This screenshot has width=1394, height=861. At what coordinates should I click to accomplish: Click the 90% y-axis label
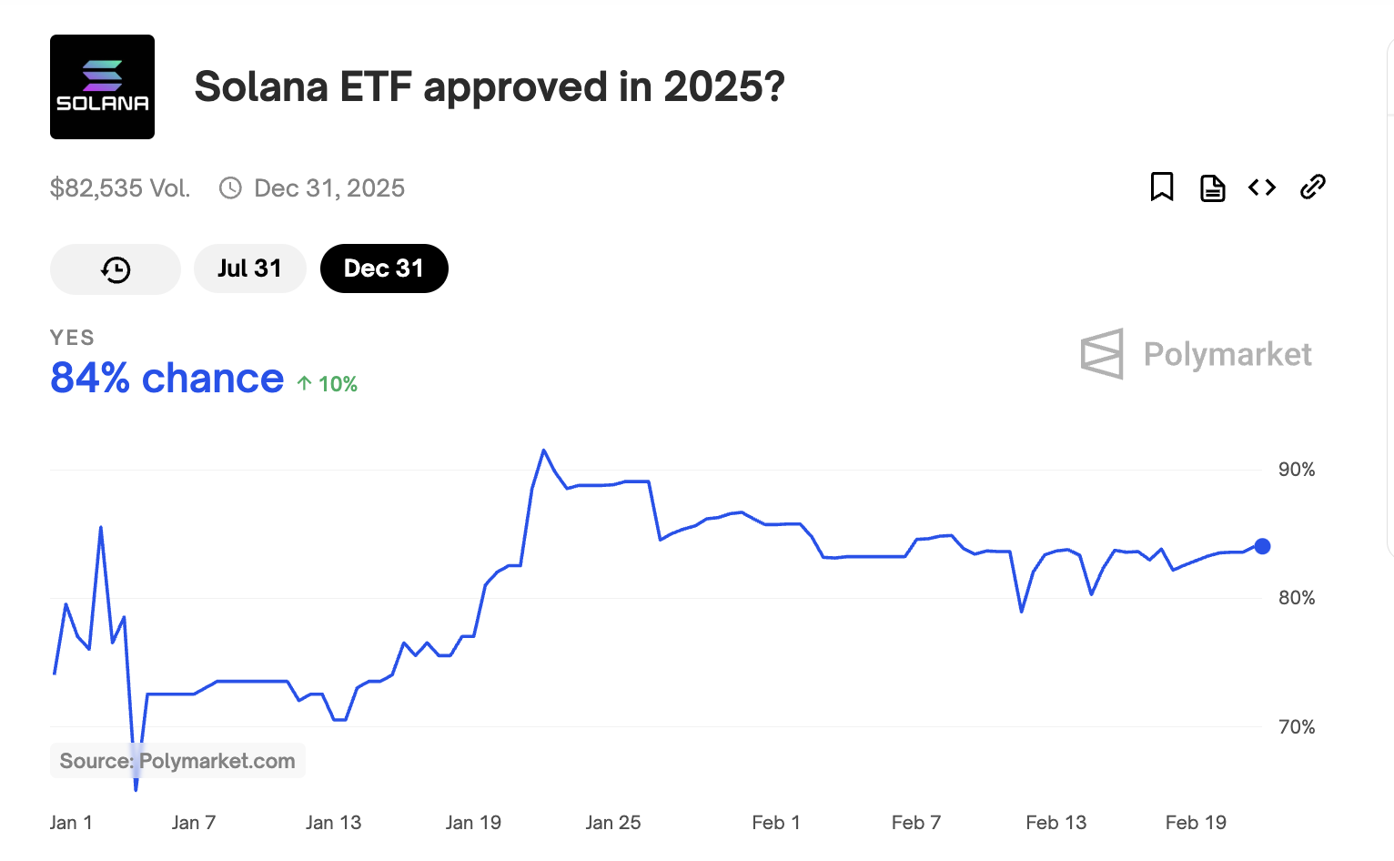point(1296,470)
